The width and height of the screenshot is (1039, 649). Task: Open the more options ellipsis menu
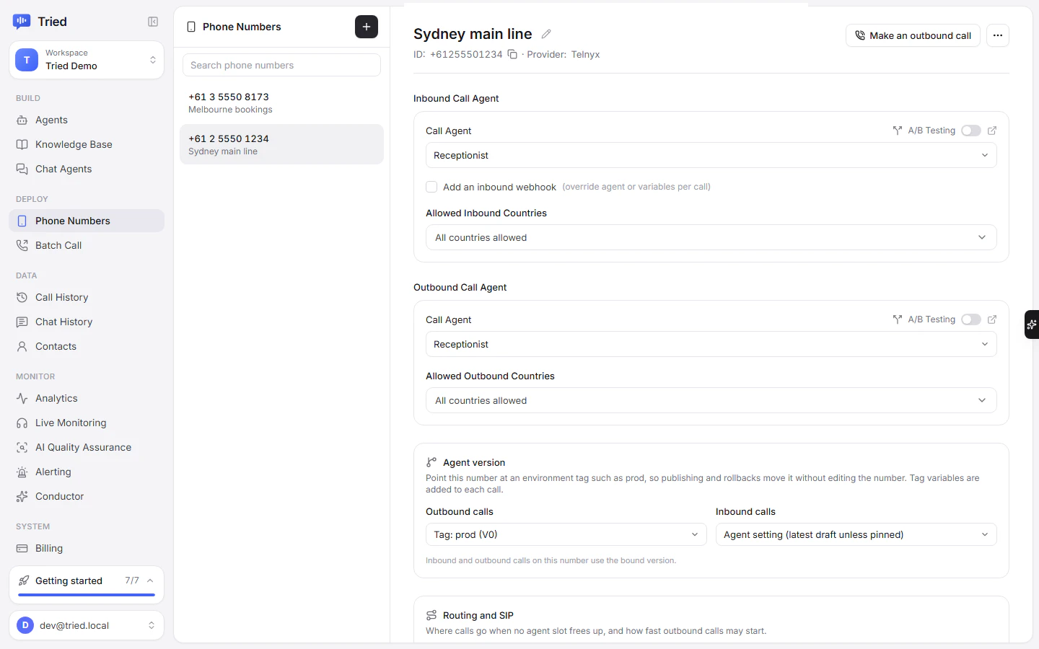pyautogui.click(x=998, y=35)
